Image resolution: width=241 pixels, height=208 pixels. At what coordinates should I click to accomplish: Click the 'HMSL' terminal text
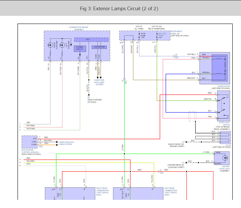coord(218,153)
